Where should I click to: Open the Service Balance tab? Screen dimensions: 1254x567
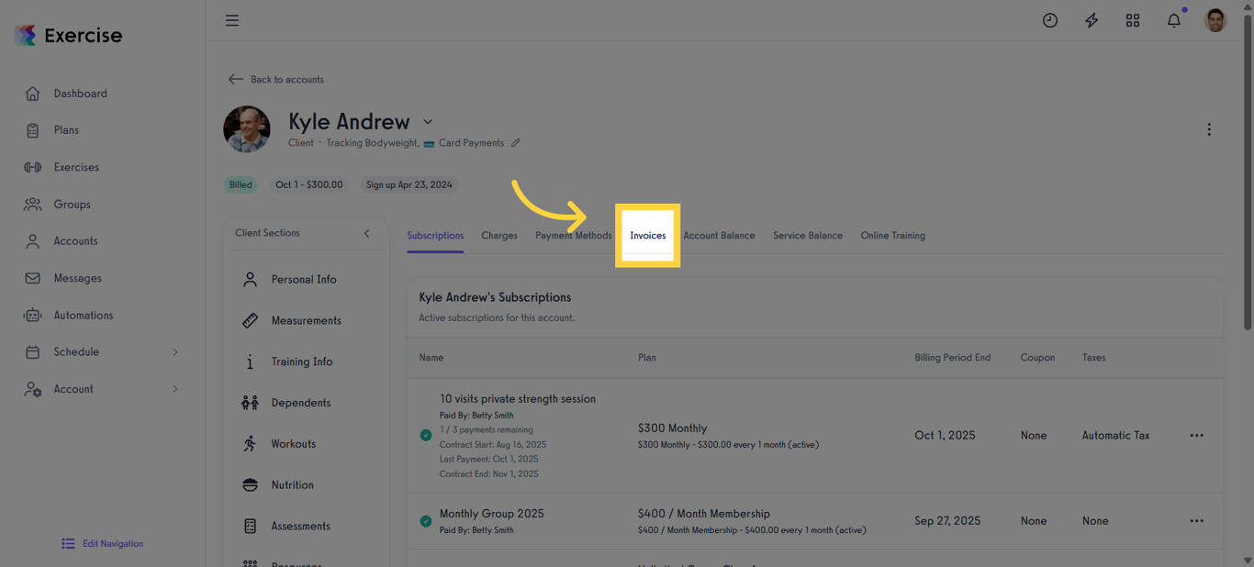point(808,236)
